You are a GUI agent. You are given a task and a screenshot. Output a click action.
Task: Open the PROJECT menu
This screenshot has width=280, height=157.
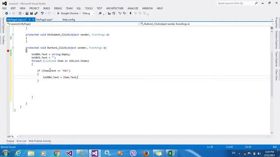pyautogui.click(x=34, y=8)
